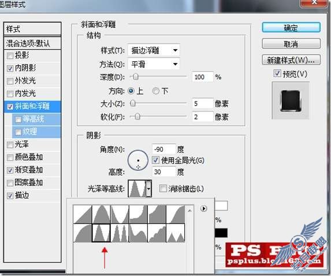The image size is (331, 276).
Task: Uncheck the 渐变叠加 gradient overlay checkbox
Action: coord(10,170)
